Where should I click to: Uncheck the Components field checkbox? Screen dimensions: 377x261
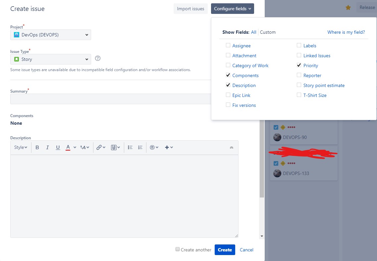coord(228,75)
